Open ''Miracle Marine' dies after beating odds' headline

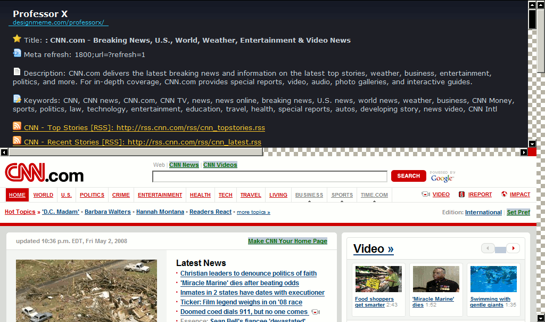pos(240,283)
